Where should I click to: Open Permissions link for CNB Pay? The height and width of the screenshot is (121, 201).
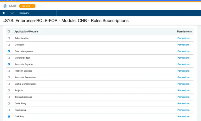pos(183,117)
